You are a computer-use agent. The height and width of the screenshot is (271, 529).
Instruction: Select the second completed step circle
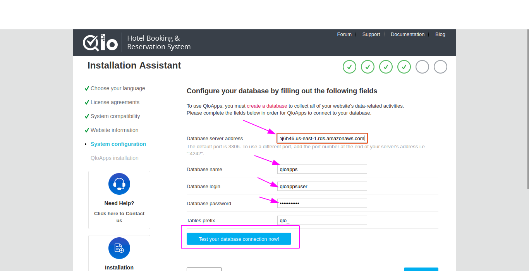[x=368, y=67]
